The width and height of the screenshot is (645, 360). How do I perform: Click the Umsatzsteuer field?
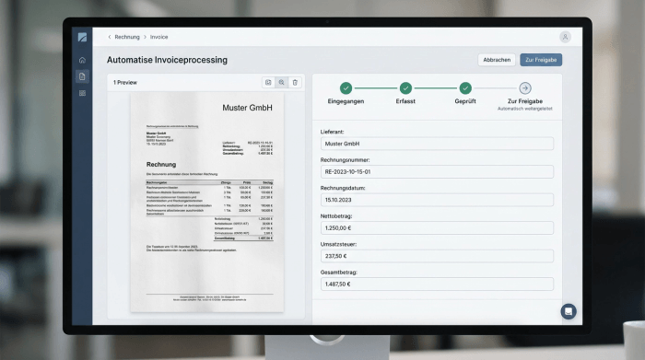pyautogui.click(x=437, y=256)
